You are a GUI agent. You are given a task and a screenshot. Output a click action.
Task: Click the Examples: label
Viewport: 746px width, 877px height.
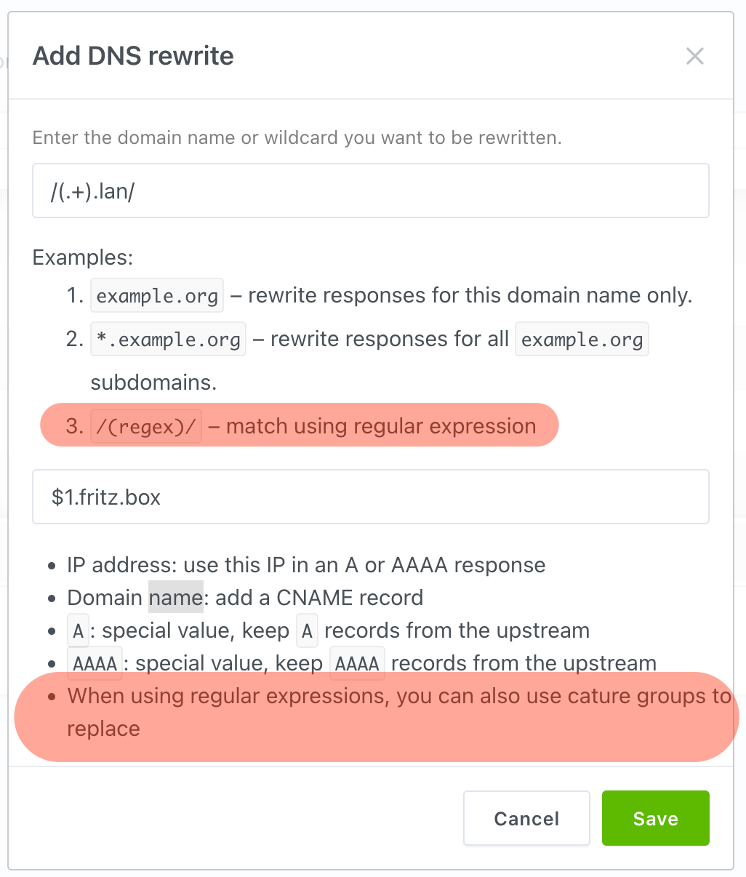[x=83, y=257]
